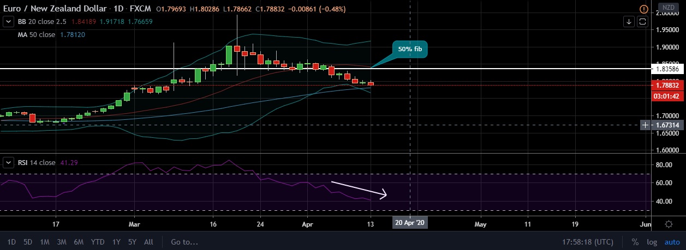Click the 03:01:42 countdown label
The height and width of the screenshot is (250, 686).
[666, 96]
